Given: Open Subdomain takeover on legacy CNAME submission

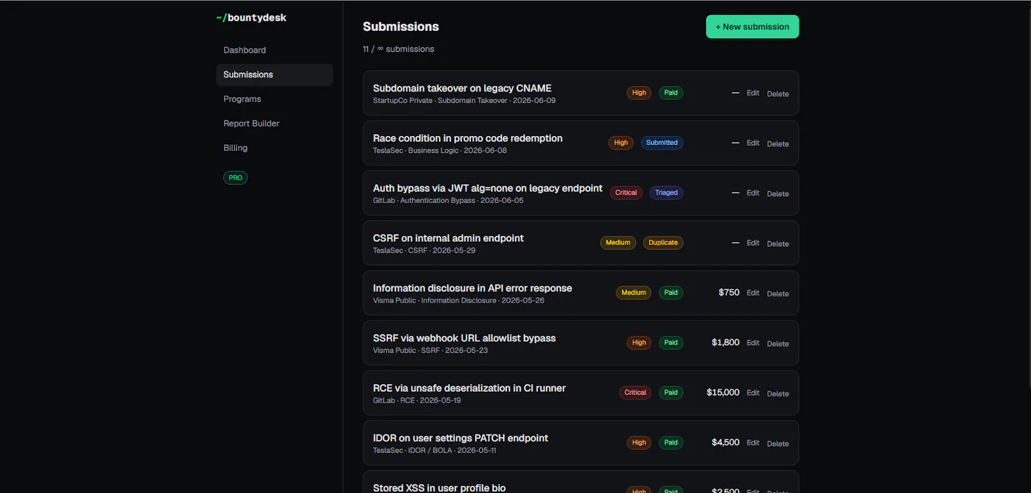Looking at the screenshot, I should coord(462,88).
